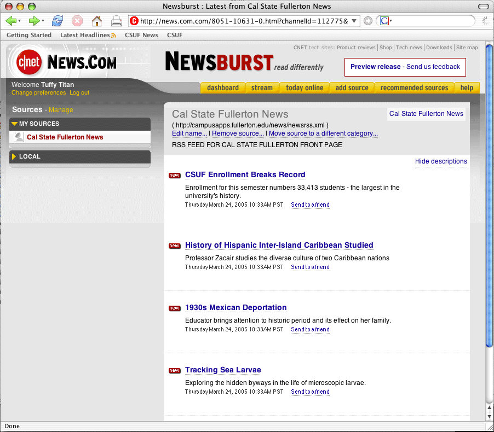Open the Google search engine icon
The height and width of the screenshot is (432, 494).
[x=384, y=21]
